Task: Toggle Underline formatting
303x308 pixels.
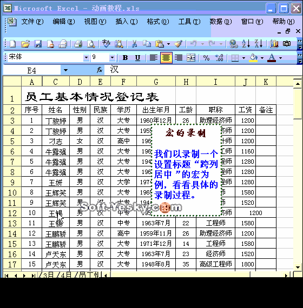Action: pos(138,58)
